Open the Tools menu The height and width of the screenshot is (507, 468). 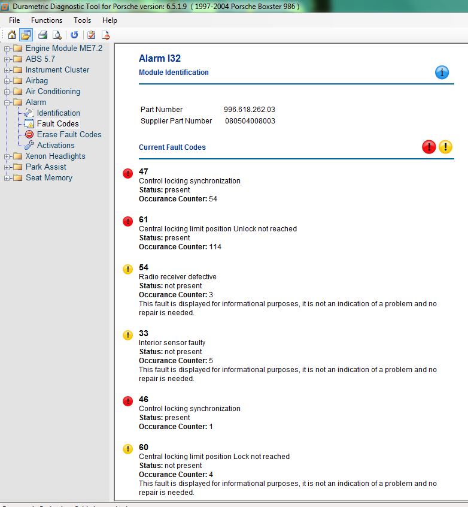tap(82, 20)
